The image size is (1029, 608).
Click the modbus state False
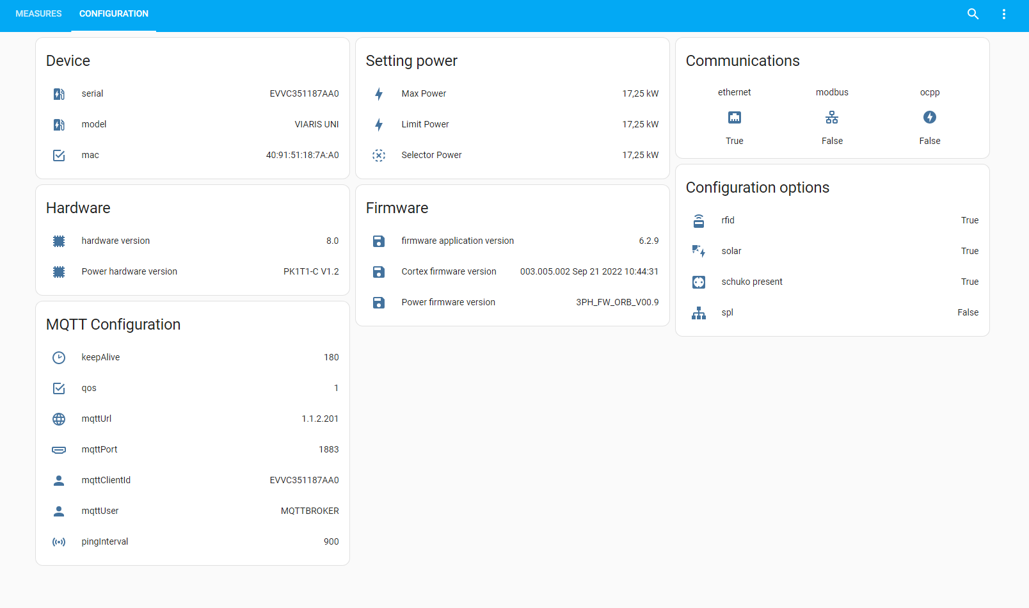832,141
